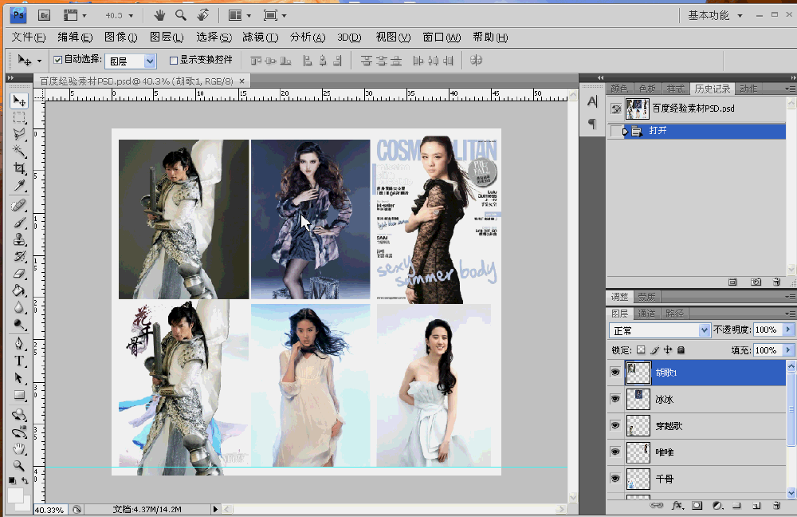Screen dimensions: 797x517
Task: Select the Hand tool in toolbox
Action: click(x=19, y=449)
